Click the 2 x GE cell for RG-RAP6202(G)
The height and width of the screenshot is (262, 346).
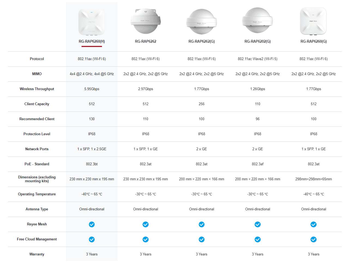click(258, 149)
